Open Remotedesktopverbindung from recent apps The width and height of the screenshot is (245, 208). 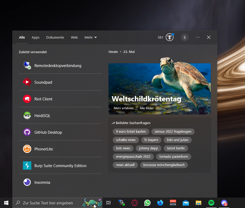(x=58, y=66)
